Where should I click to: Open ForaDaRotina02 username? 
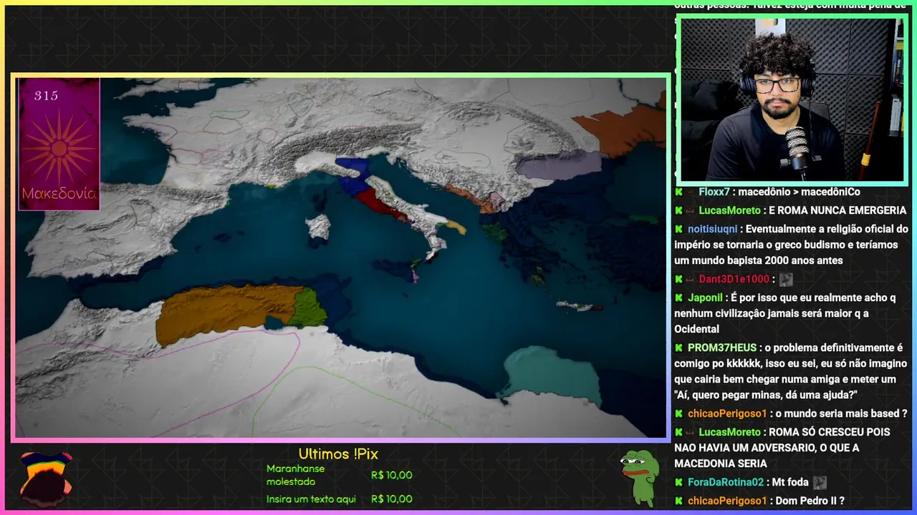(726, 482)
